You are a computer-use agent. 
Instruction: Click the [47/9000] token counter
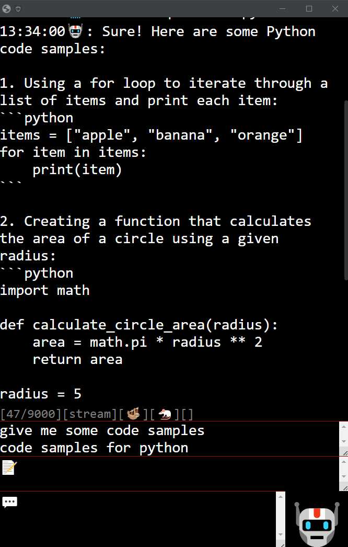[x=31, y=414]
